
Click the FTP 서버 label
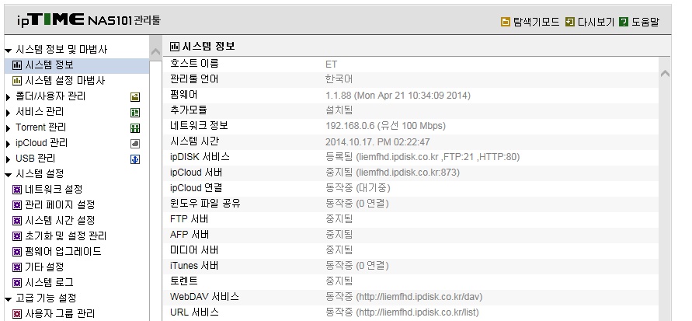(189, 219)
